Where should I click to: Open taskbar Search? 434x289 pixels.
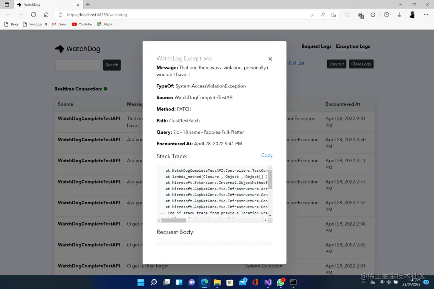tap(154, 282)
